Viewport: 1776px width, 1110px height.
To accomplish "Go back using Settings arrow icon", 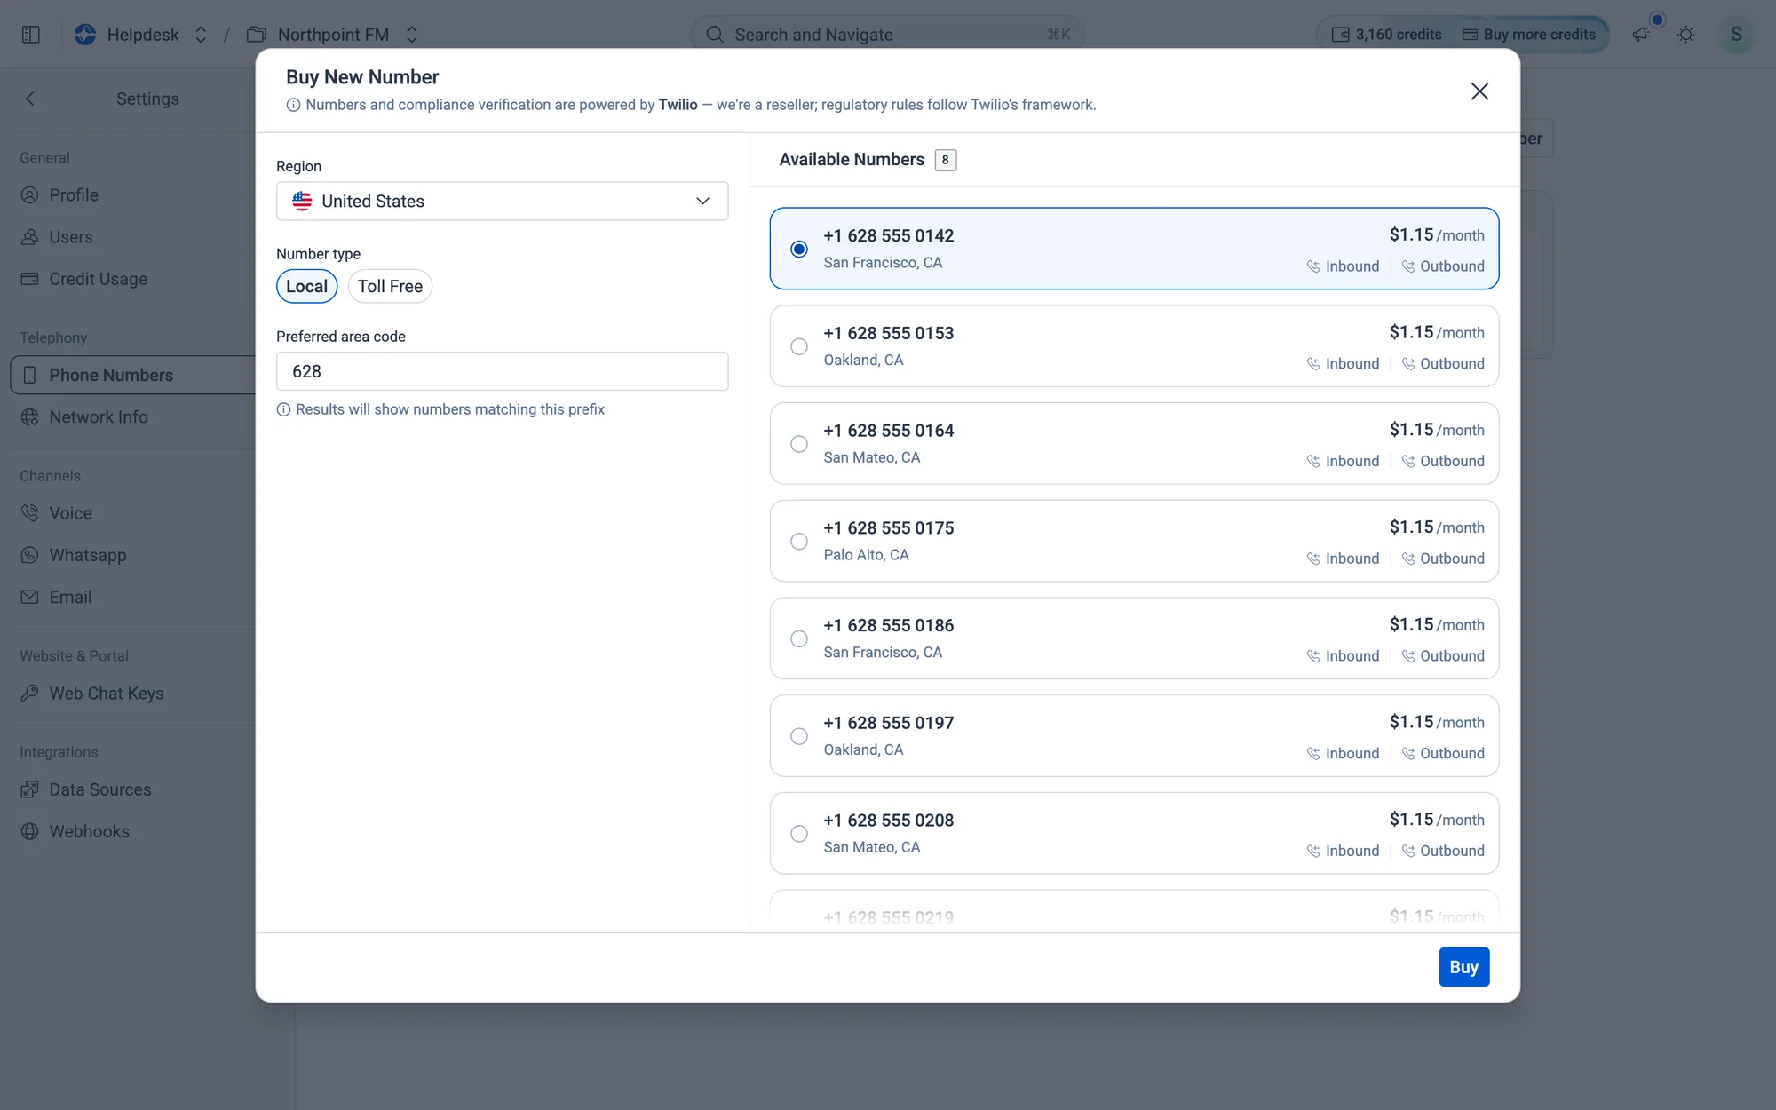I will click(x=30, y=99).
